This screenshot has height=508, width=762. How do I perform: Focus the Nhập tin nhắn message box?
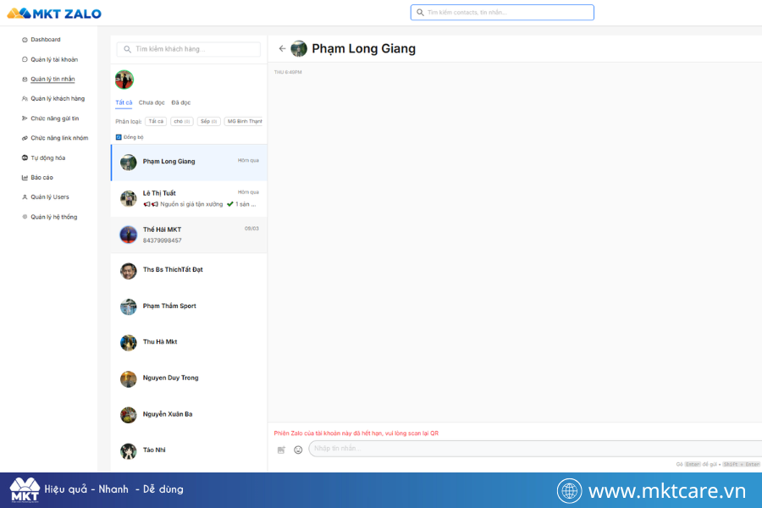tap(534, 449)
